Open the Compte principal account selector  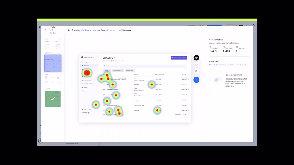pos(118,61)
